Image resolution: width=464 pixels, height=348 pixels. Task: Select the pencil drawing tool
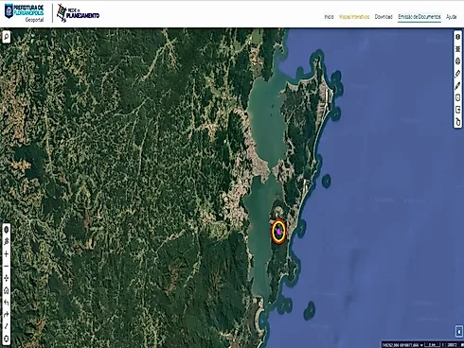(x=457, y=85)
